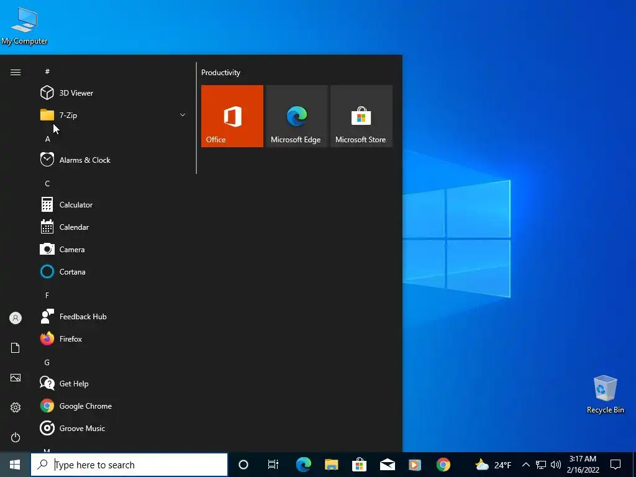Launch Alarms & Clock app
Screen dimensions: 636x477
[113, 160]
